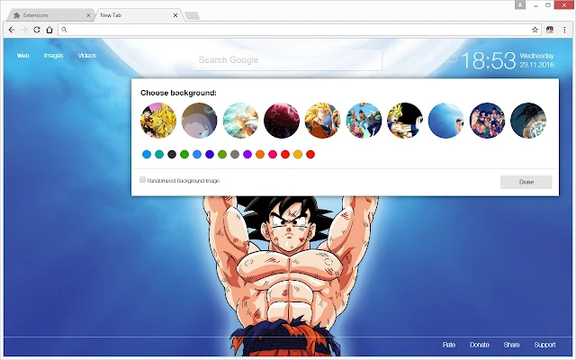The image size is (576, 360).
Task: Bookmark this page with the star icon
Action: tap(535, 30)
